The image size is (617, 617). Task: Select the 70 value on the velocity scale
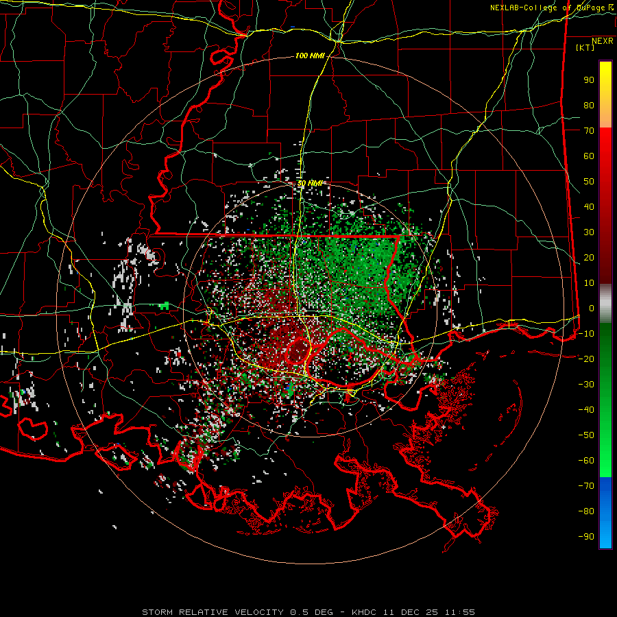pyautogui.click(x=589, y=131)
